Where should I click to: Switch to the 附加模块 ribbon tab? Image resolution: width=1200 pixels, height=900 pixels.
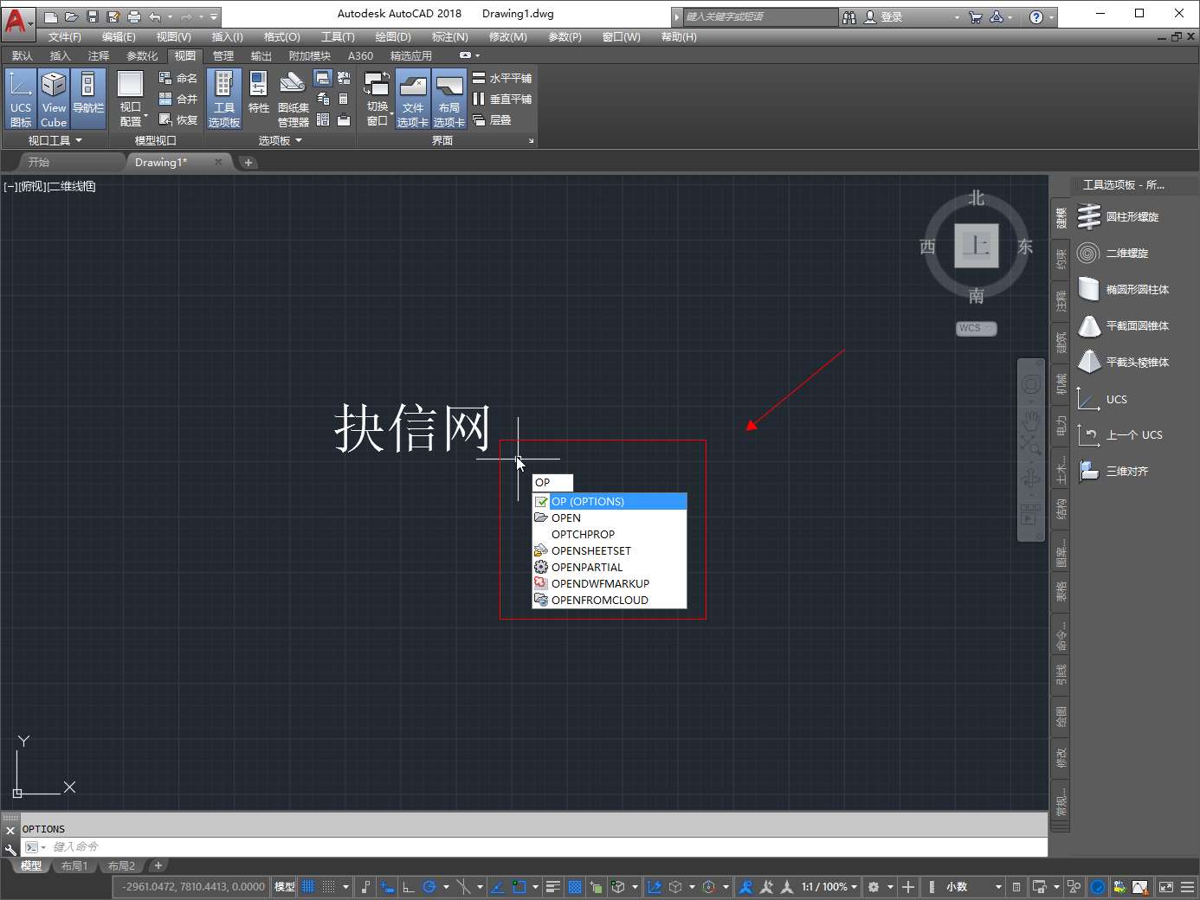pos(309,55)
